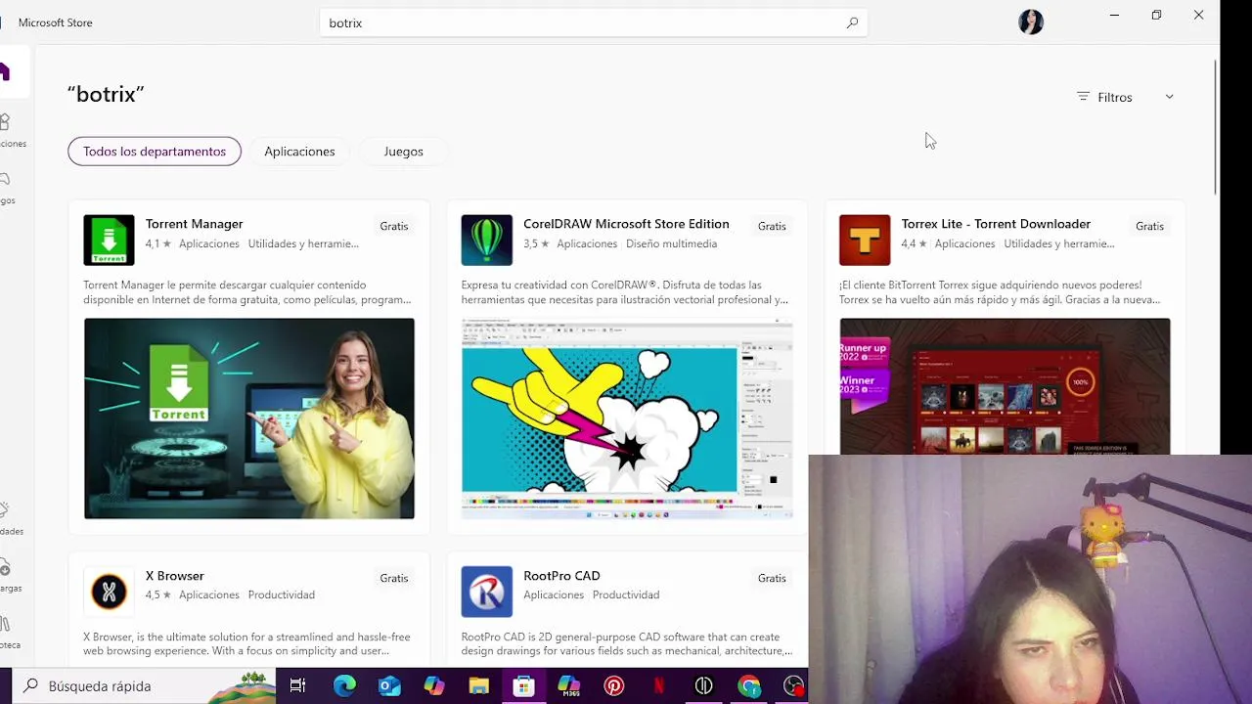Open X Browser app icon
This screenshot has width=1252, height=704.
109,592
